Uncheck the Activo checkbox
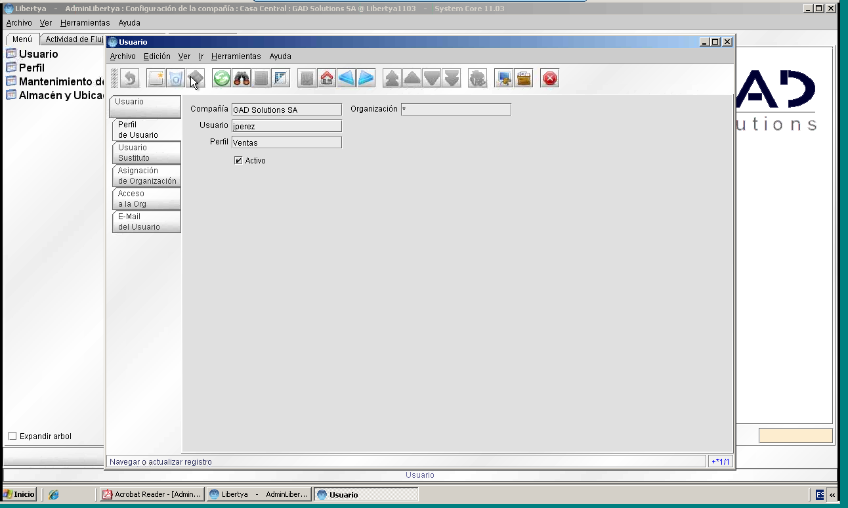This screenshot has height=508, width=848. 238,160
